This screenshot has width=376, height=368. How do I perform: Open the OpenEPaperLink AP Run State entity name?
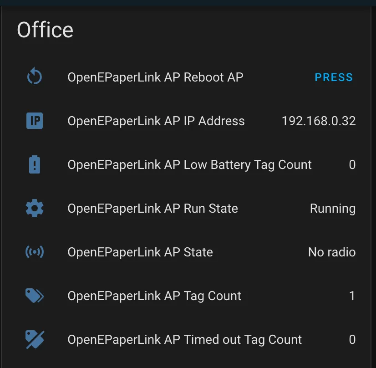(x=152, y=208)
